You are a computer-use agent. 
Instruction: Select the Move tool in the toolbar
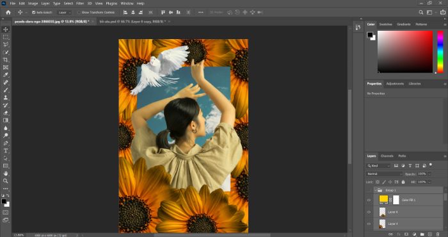5,29
